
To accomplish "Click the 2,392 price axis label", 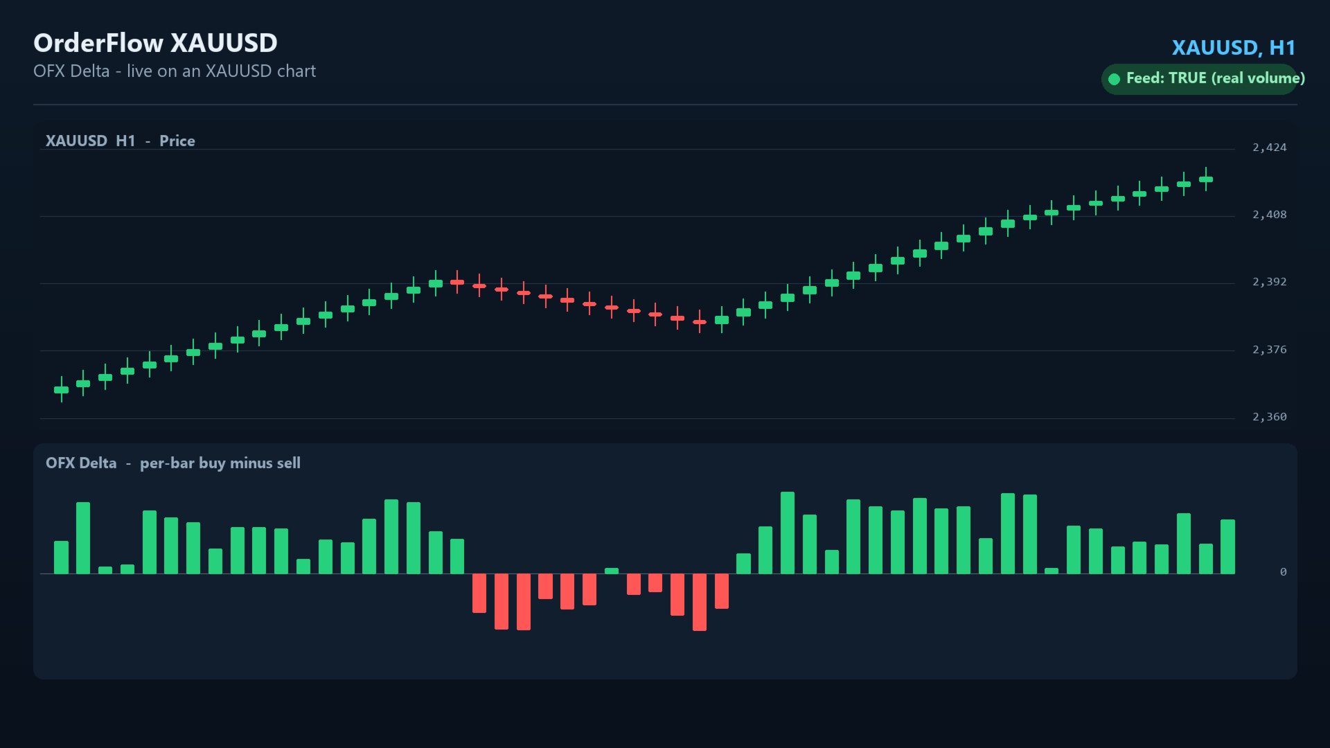I will (1269, 282).
